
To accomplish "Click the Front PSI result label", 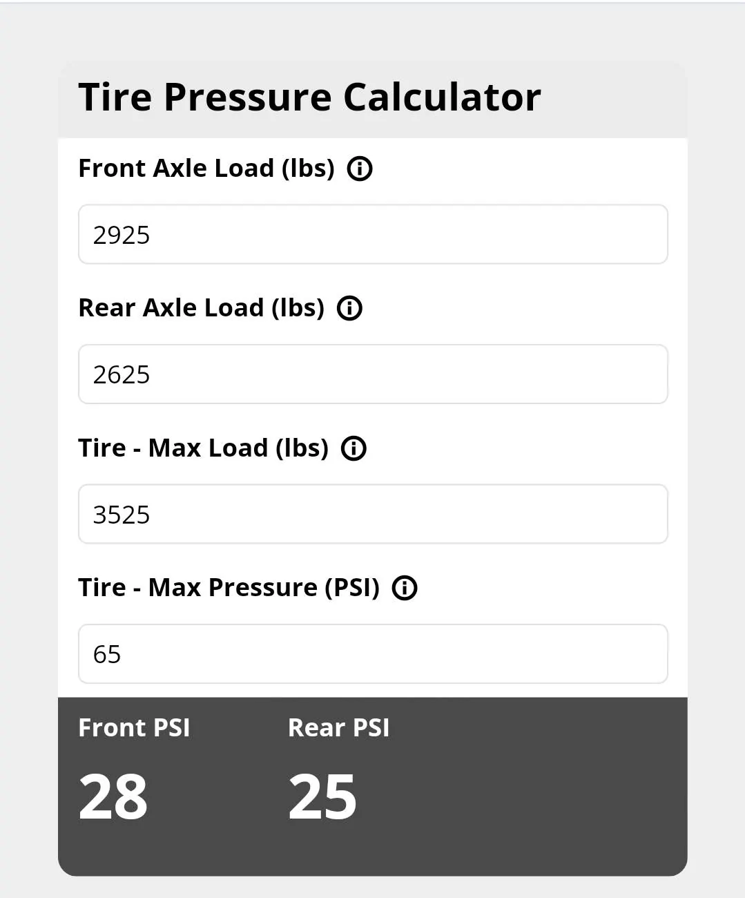I will pos(134,727).
